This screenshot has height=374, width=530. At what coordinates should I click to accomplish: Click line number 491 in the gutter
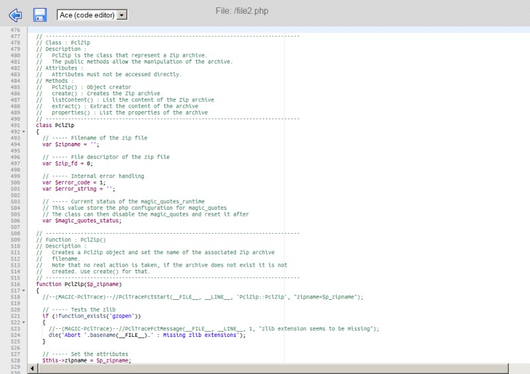click(15, 125)
